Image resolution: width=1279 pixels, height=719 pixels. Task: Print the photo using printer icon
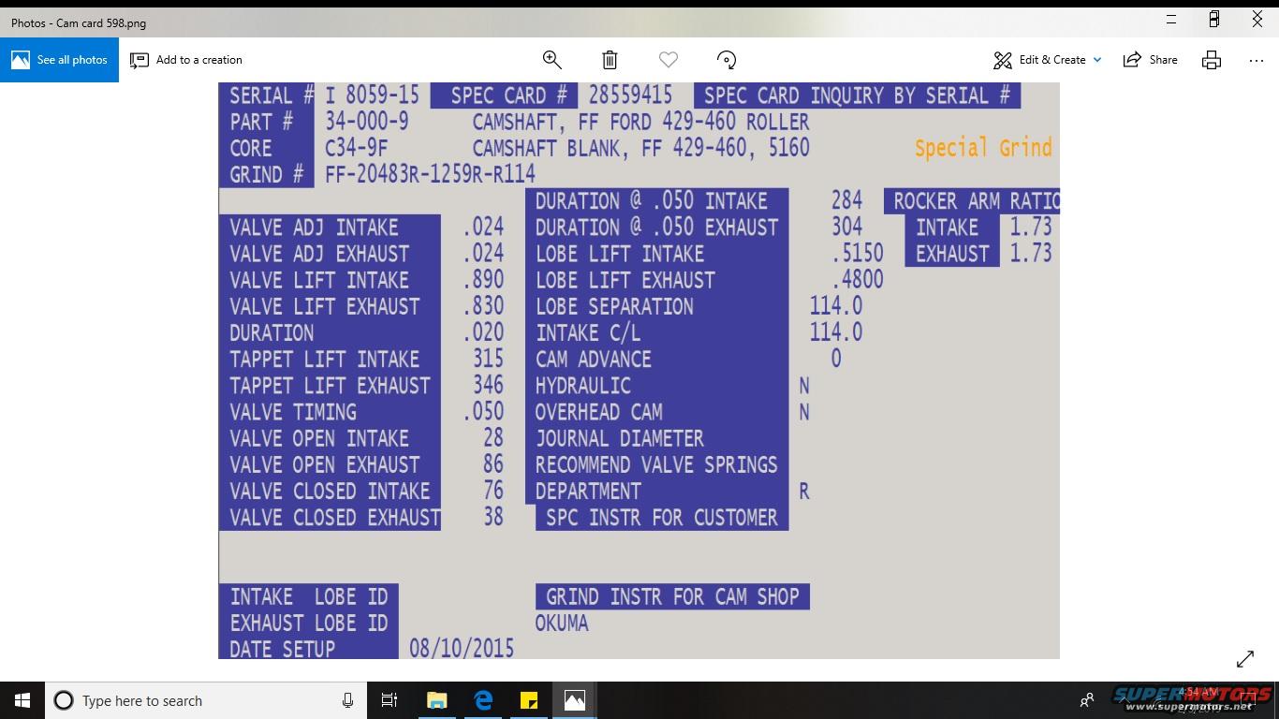pyautogui.click(x=1212, y=60)
